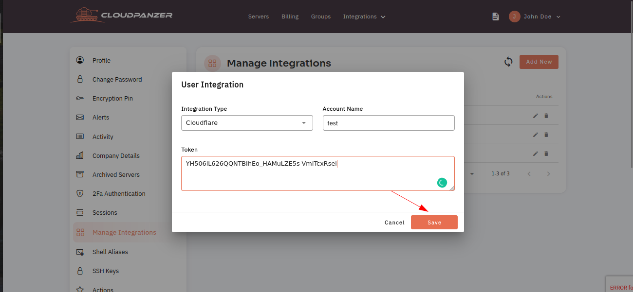The width and height of the screenshot is (633, 292).
Task: Click the edit pencil in first table row
Action: (x=535, y=116)
